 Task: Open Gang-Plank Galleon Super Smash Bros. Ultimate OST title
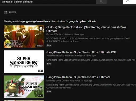click(x=82, y=52)
